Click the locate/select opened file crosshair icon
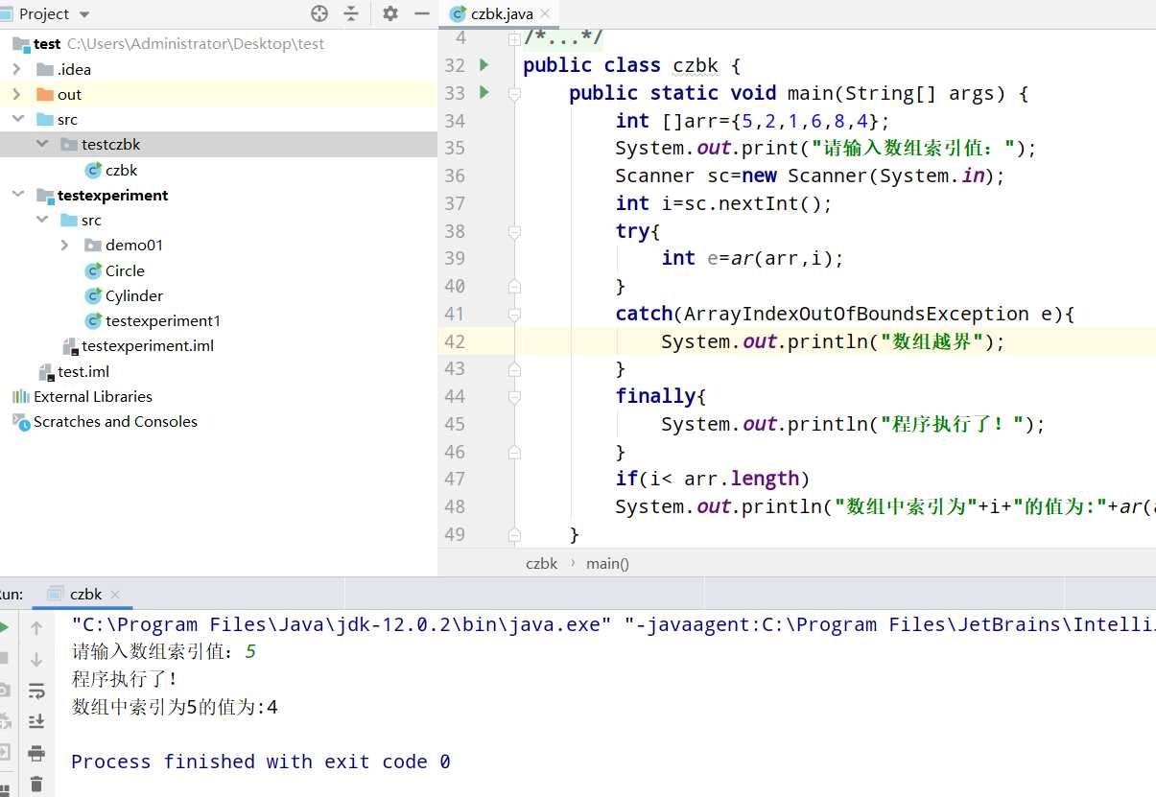 [x=319, y=13]
